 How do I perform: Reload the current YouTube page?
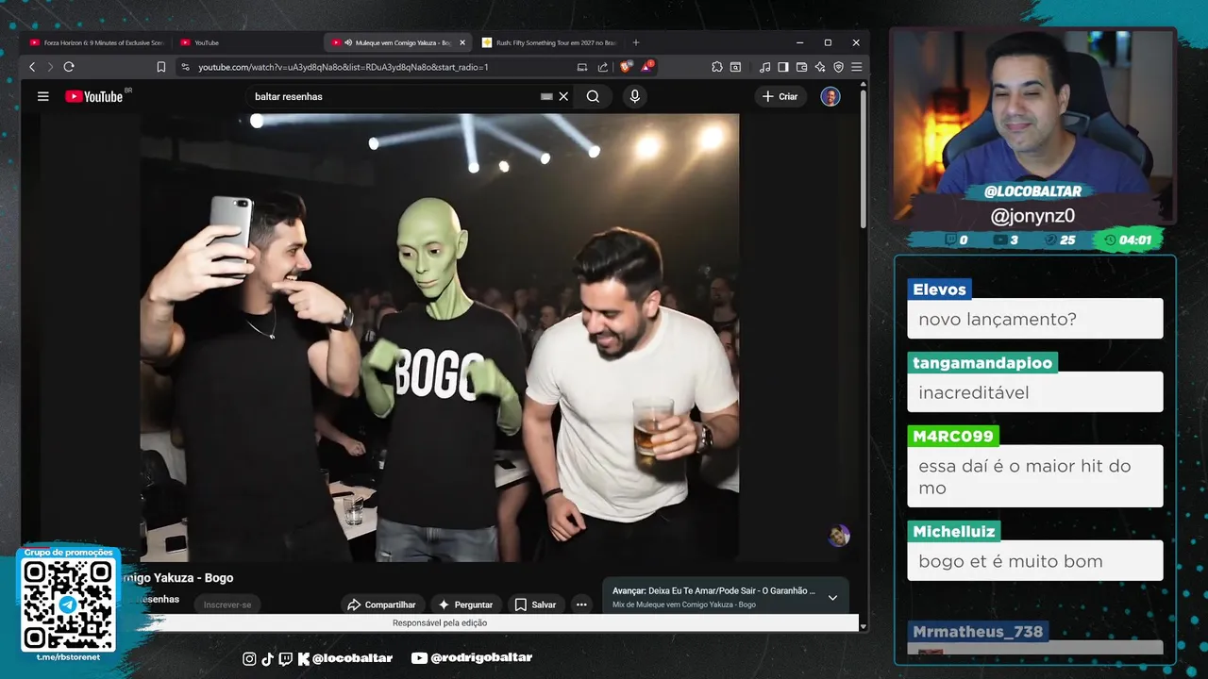[x=69, y=67]
